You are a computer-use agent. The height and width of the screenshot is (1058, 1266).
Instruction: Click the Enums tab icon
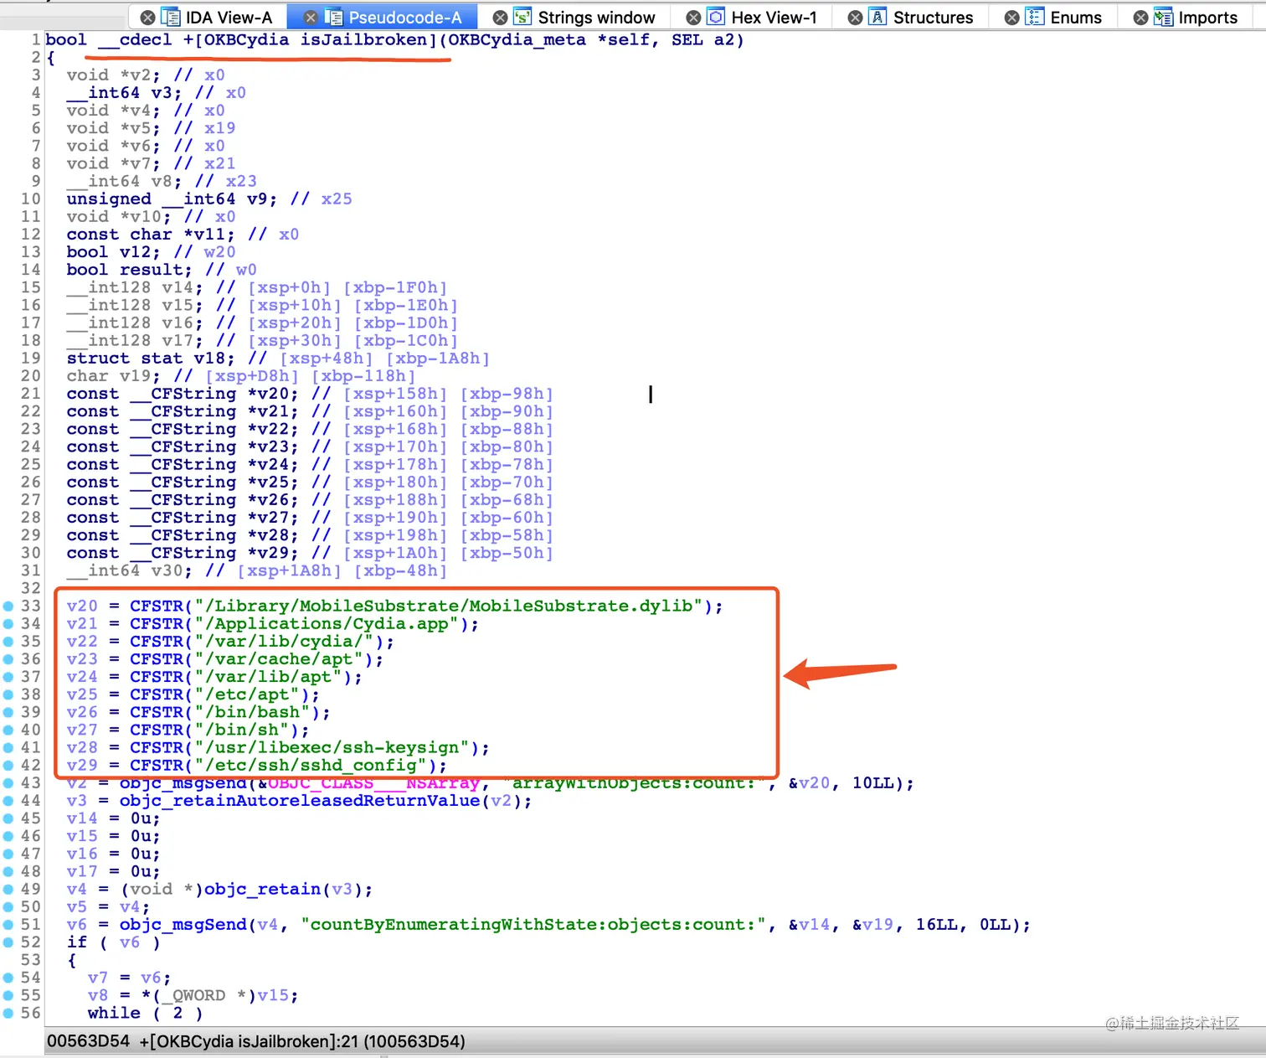point(1035,18)
